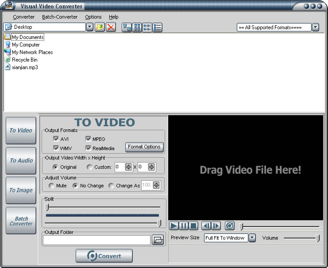Open the Preview Size dropdown
This screenshot has width=328, height=268.
[x=252, y=238]
